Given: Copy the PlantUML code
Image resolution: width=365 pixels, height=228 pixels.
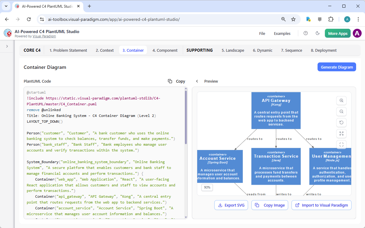Looking at the screenshot, I should [x=176, y=81].
